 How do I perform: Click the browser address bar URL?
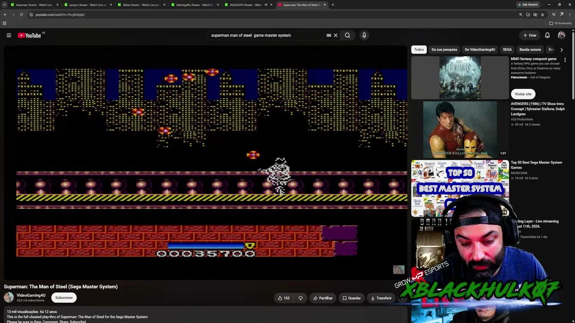60,14
